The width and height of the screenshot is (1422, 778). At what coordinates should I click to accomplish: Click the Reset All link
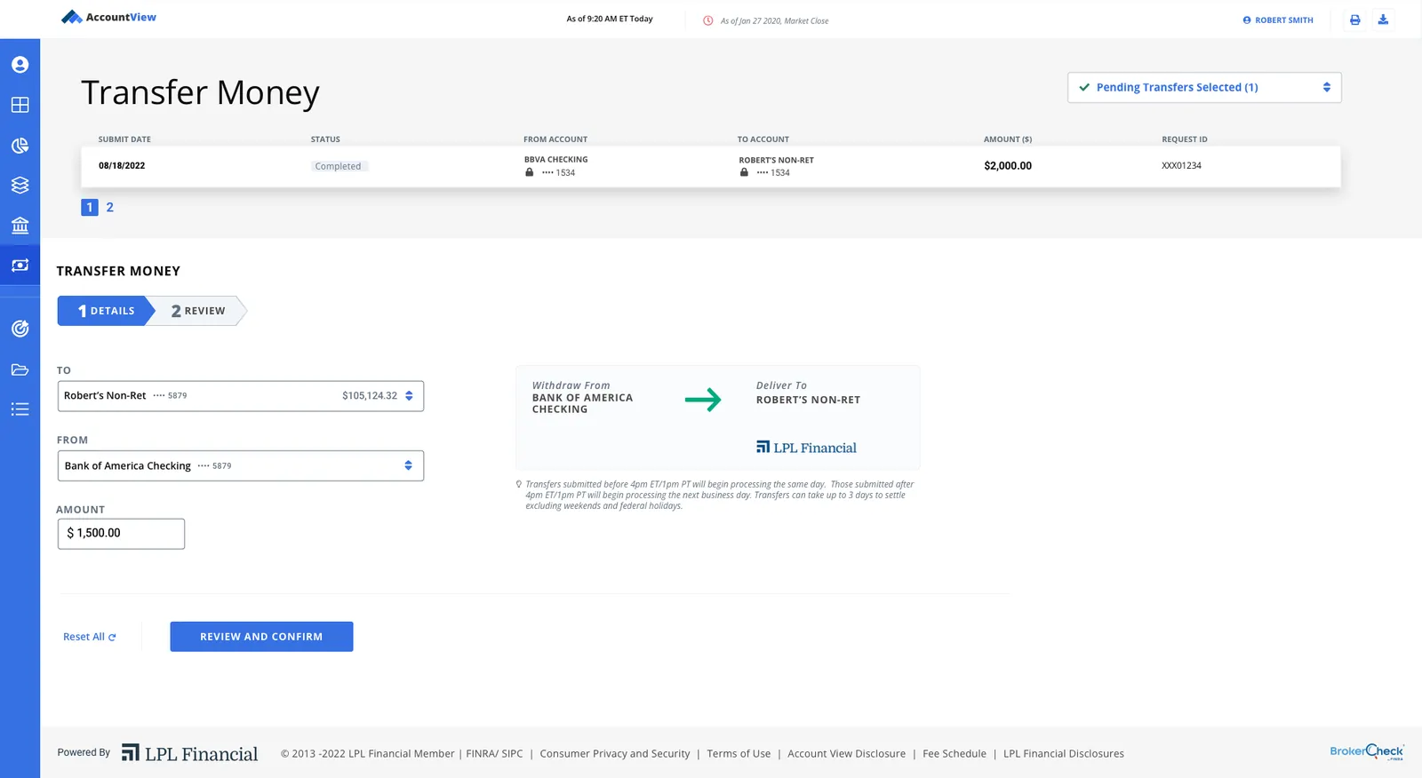click(89, 637)
